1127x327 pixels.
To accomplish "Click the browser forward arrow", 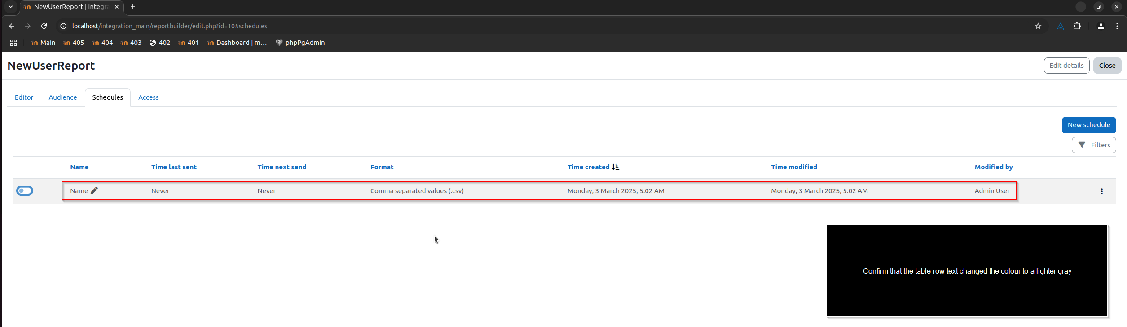I will (x=28, y=26).
